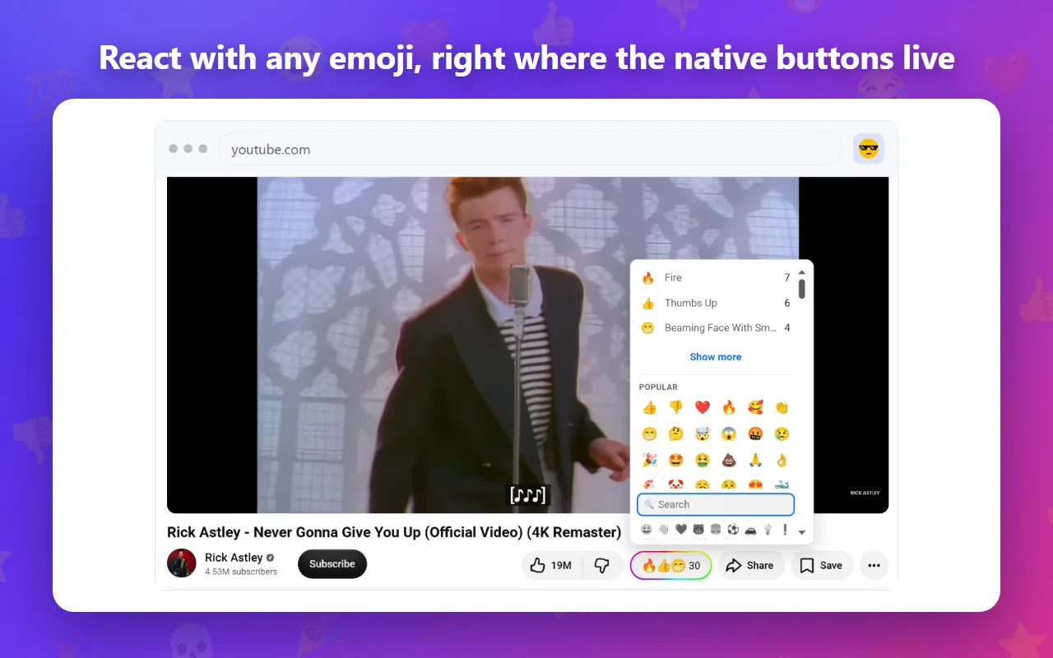The height and width of the screenshot is (658, 1053).
Task: Click the sunglasses emoji extension icon
Action: pos(868,149)
